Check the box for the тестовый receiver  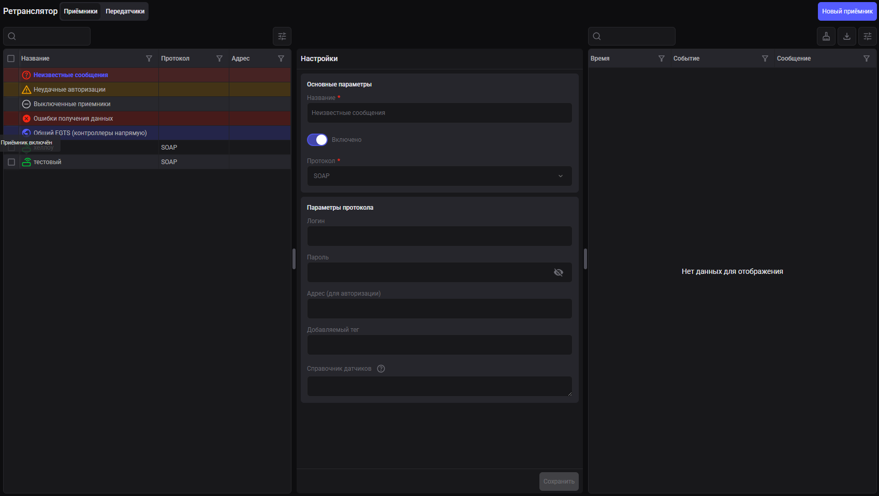[11, 162]
